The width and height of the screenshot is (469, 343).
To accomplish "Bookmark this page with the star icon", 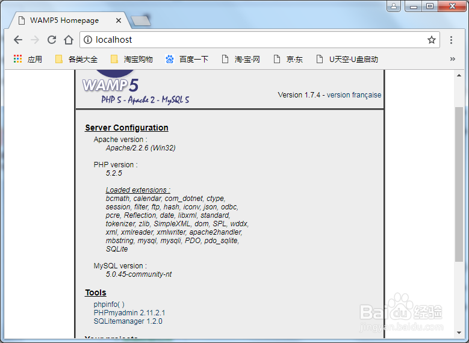I will 431,40.
